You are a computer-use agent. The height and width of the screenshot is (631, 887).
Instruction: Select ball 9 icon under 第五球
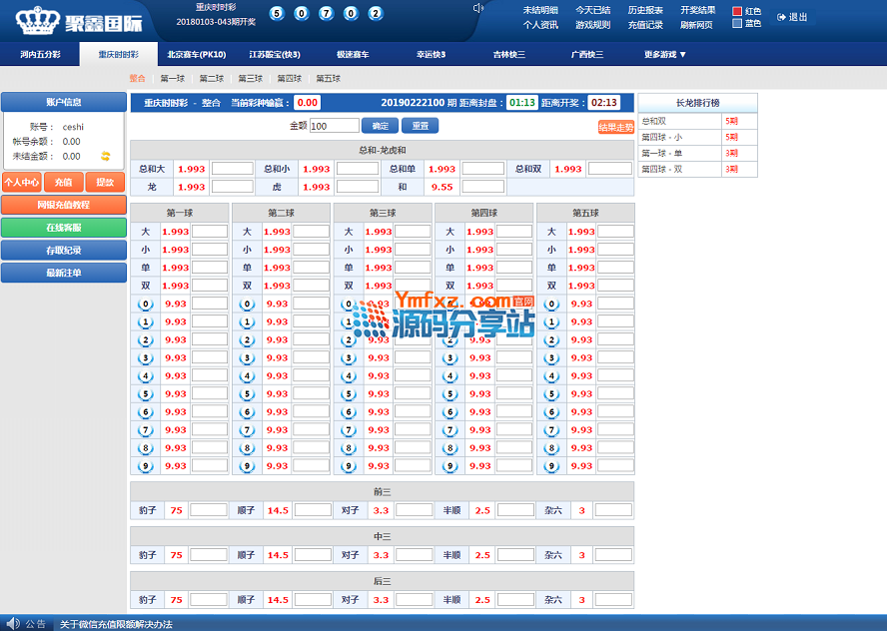pos(552,466)
